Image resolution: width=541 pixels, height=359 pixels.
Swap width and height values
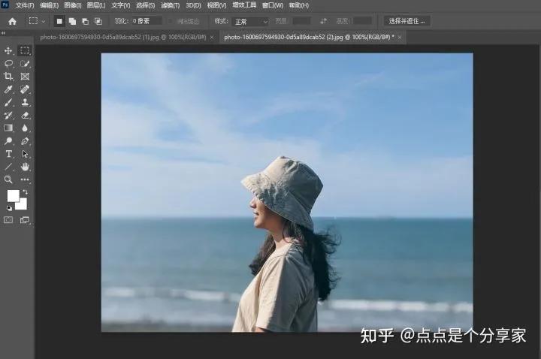click(323, 21)
